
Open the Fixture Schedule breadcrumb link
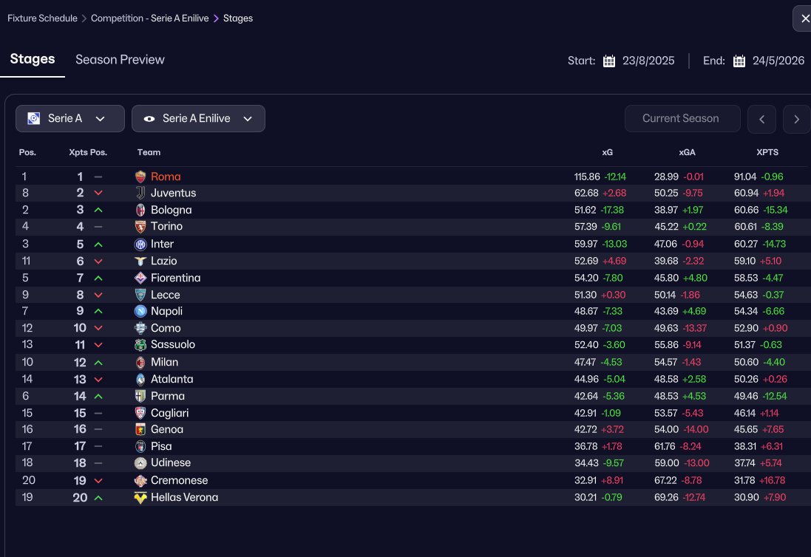pos(42,18)
